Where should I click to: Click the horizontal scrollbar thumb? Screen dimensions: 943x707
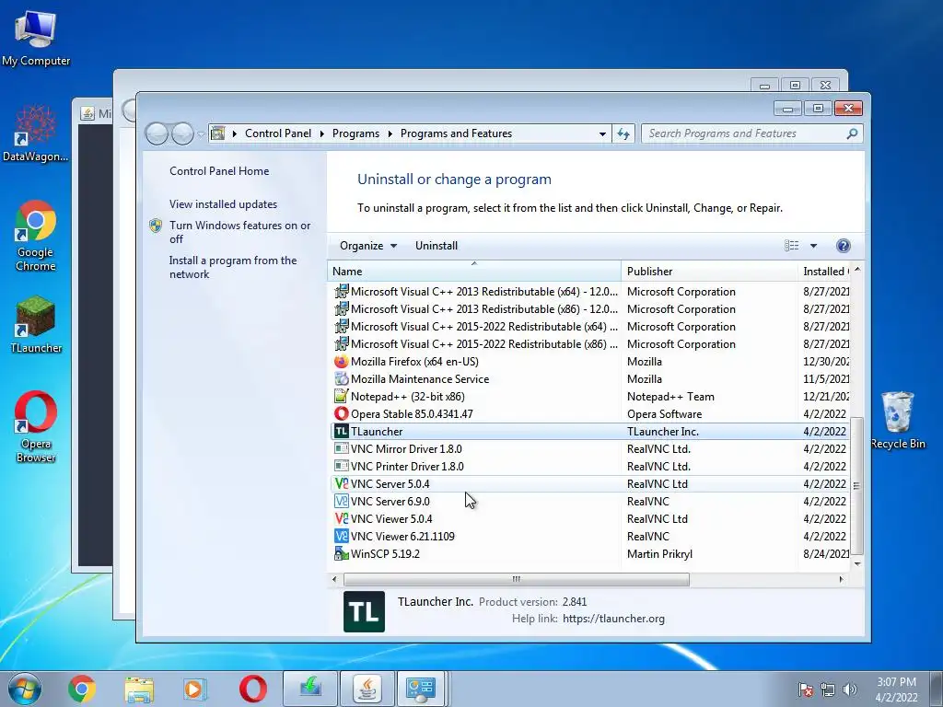(x=516, y=579)
